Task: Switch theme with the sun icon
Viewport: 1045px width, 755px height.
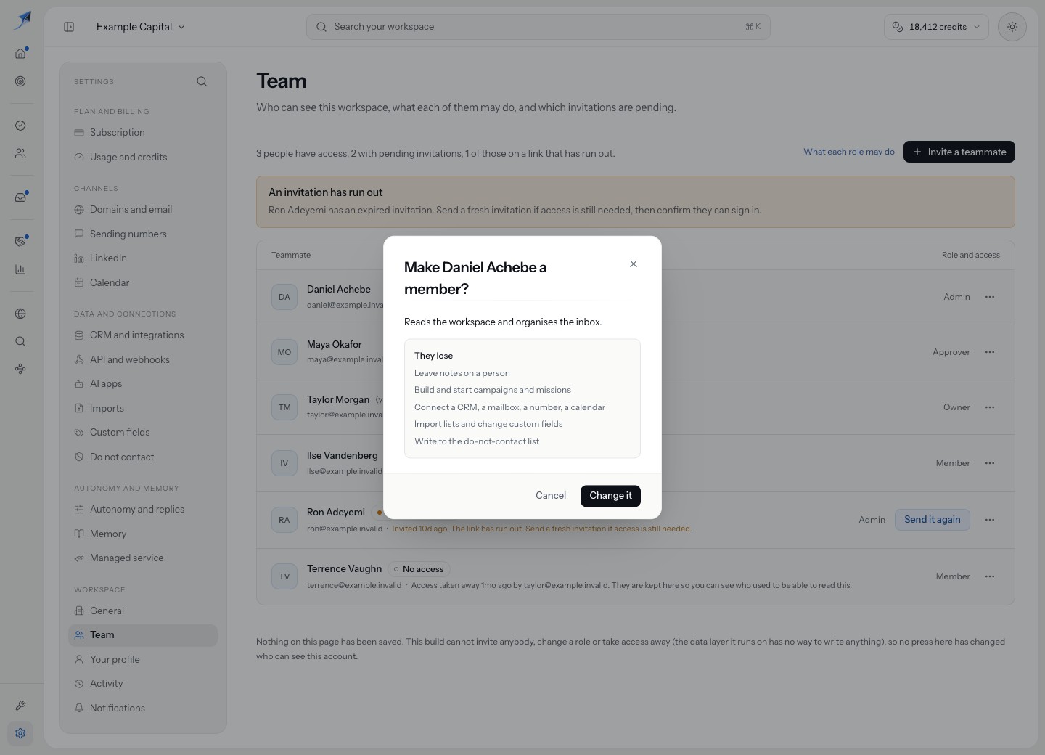Action: click(1012, 27)
